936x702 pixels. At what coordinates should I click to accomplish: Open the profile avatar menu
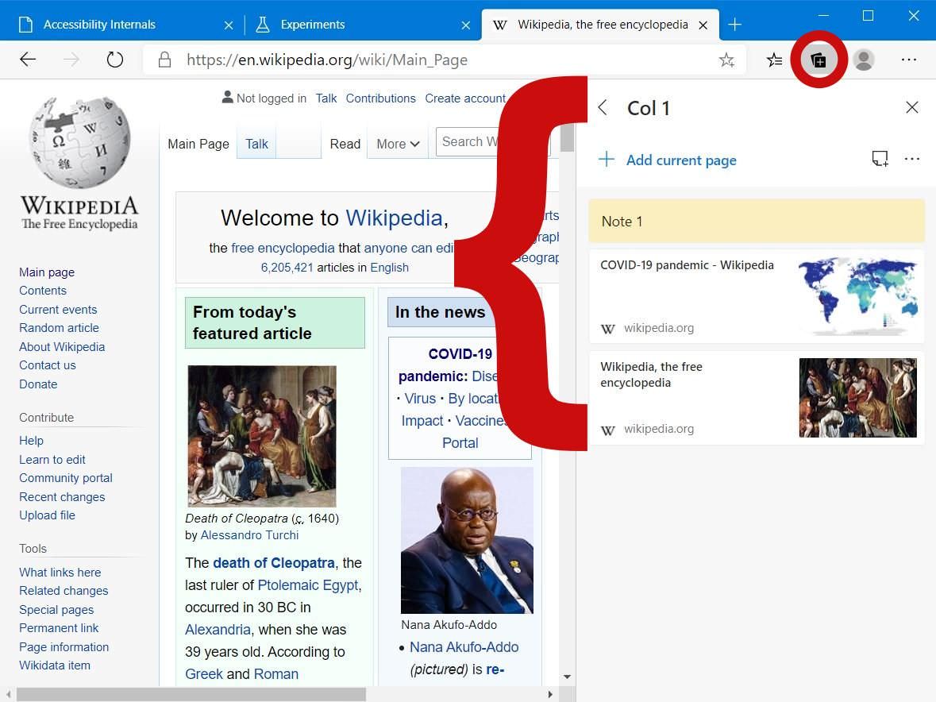click(863, 60)
